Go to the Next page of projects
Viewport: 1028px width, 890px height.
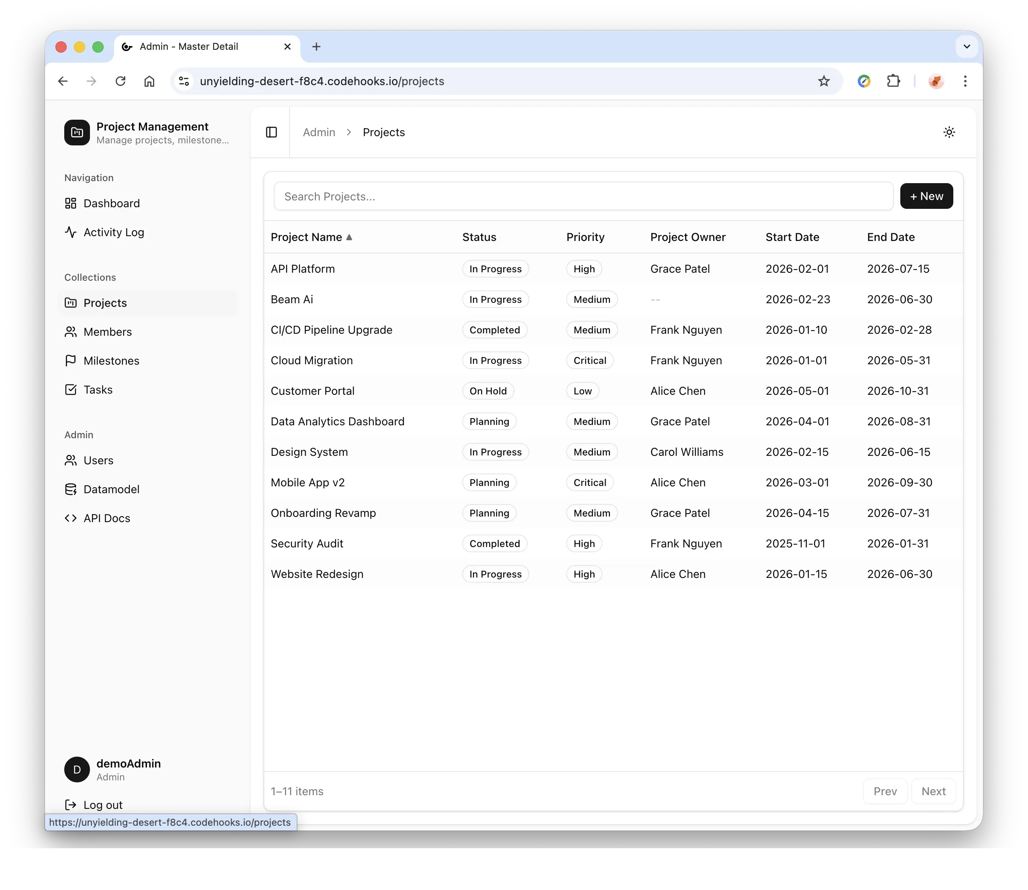(x=933, y=791)
